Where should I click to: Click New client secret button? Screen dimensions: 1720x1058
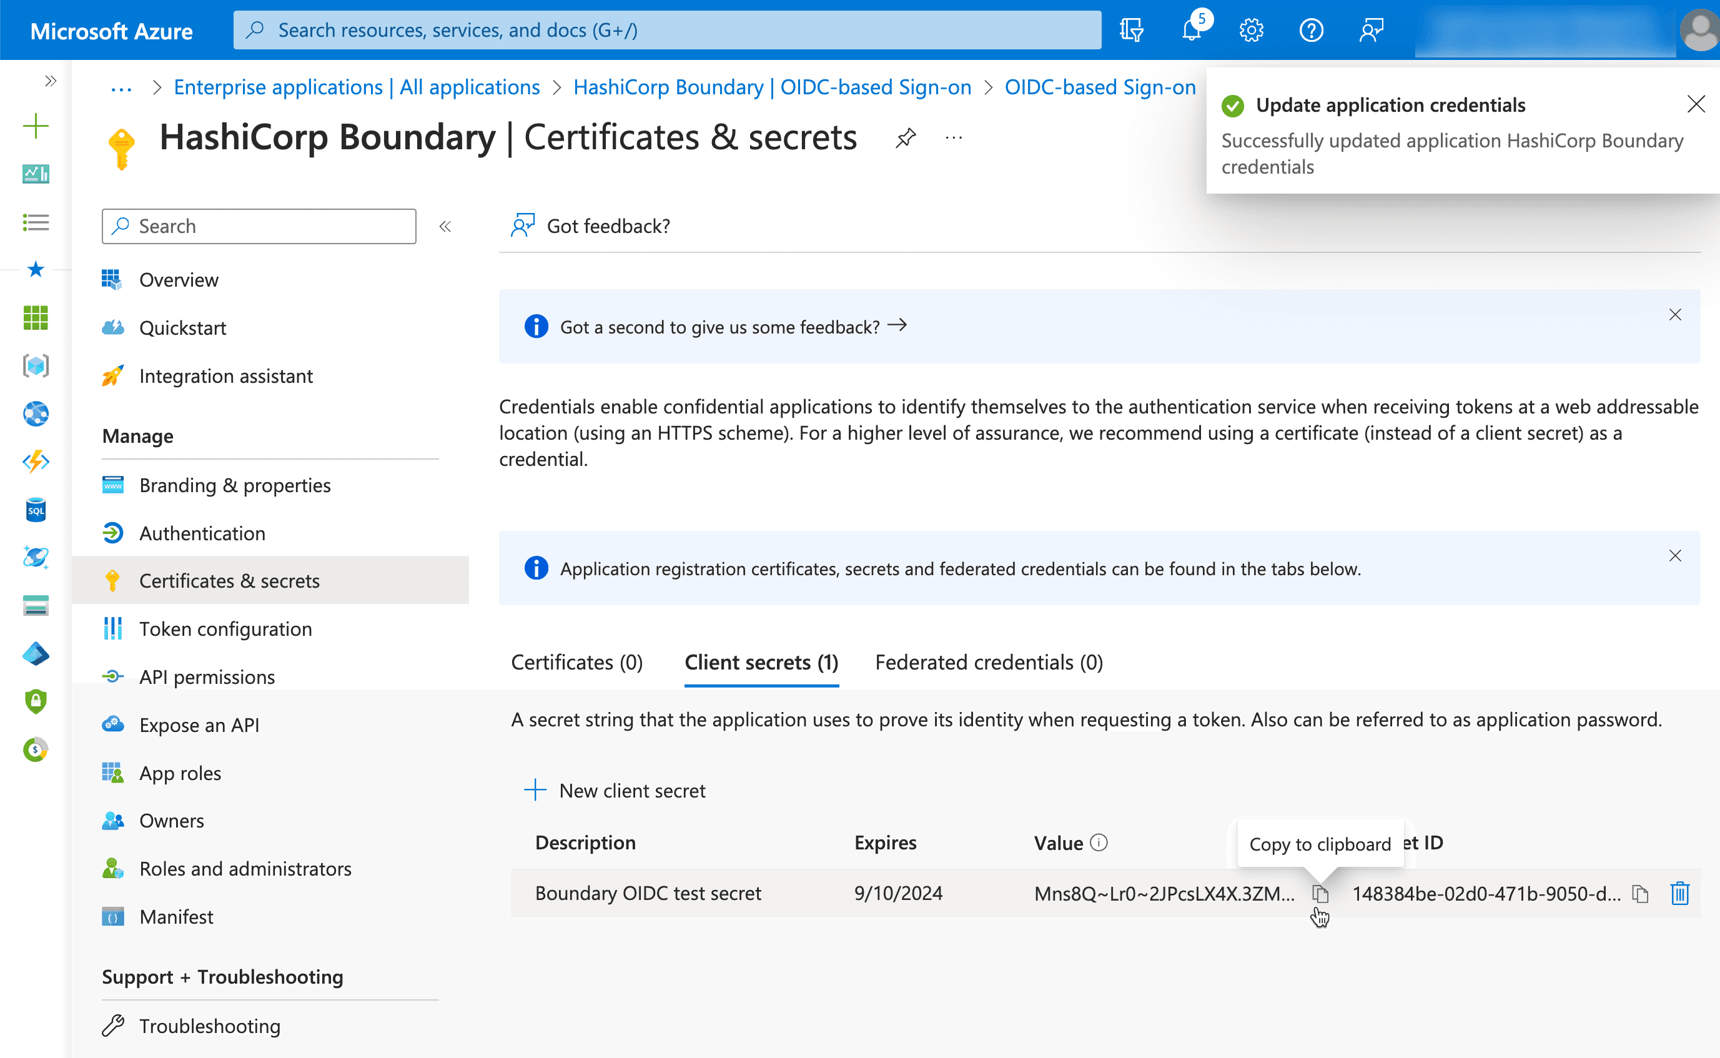pyautogui.click(x=615, y=791)
